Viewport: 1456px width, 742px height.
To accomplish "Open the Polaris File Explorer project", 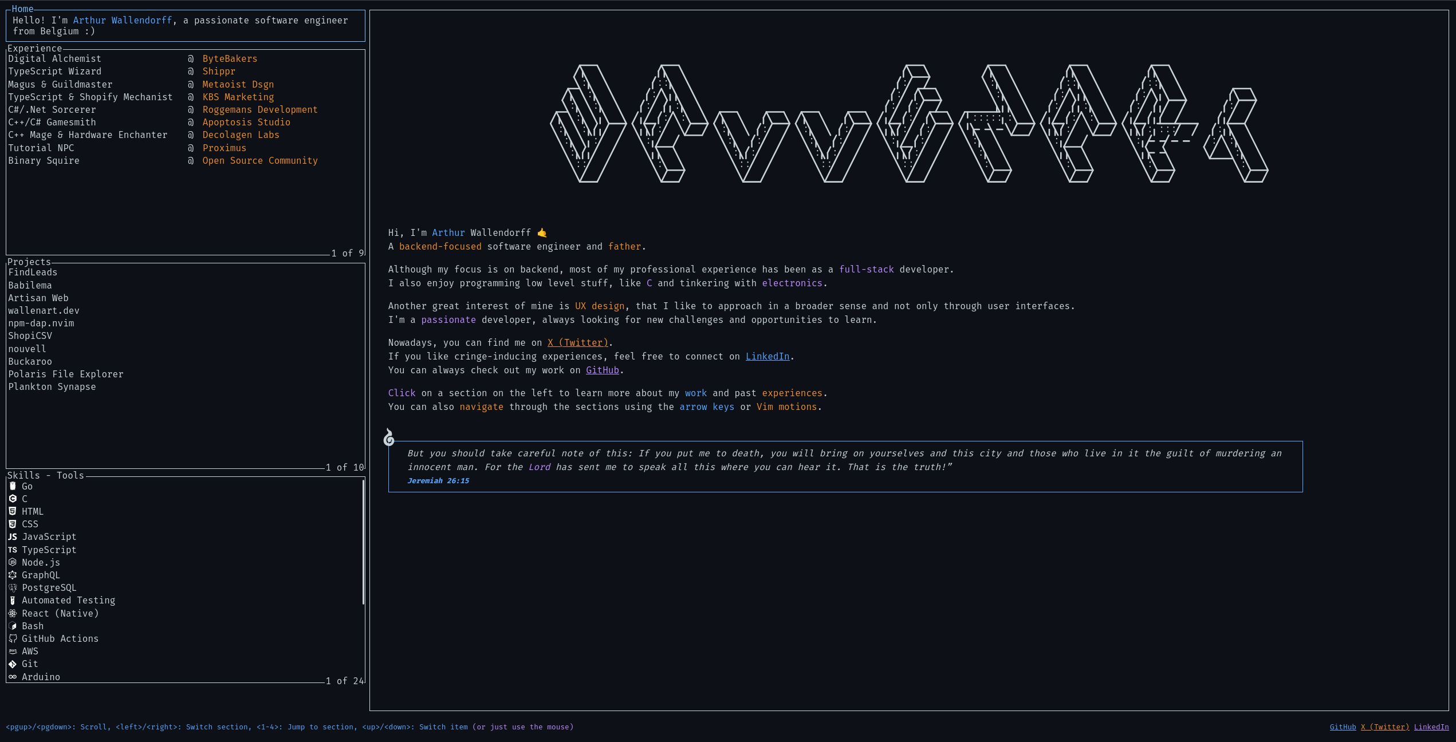I will coord(66,374).
